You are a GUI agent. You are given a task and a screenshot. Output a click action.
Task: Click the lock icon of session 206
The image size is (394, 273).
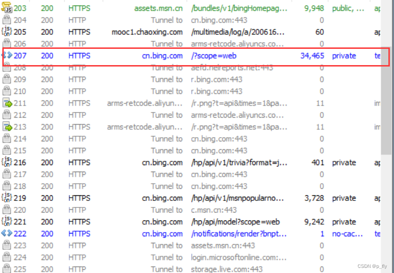click(x=7, y=44)
